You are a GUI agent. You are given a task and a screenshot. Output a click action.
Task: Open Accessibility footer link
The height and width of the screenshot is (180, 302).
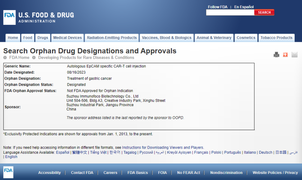(49, 173)
